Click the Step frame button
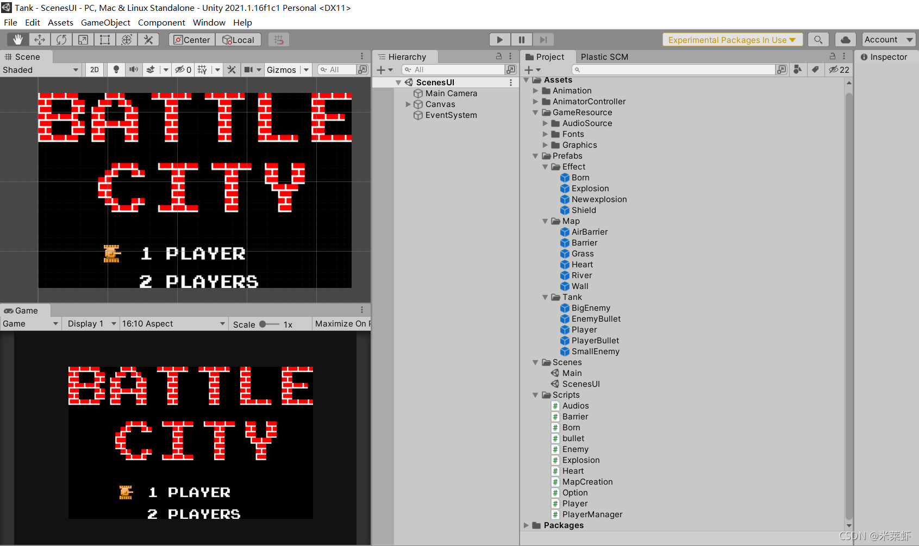This screenshot has width=919, height=546. click(543, 40)
